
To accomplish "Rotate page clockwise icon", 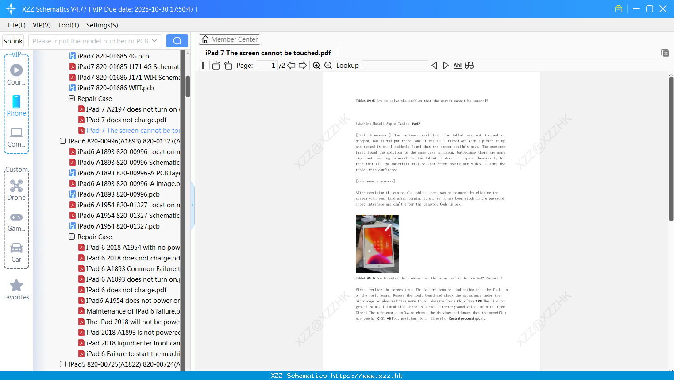I will coord(228,65).
